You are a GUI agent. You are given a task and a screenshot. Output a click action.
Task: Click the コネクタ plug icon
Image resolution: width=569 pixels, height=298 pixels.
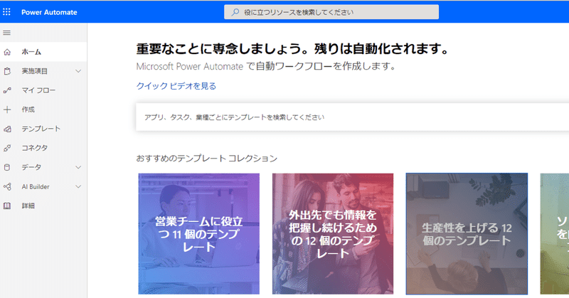click(7, 148)
